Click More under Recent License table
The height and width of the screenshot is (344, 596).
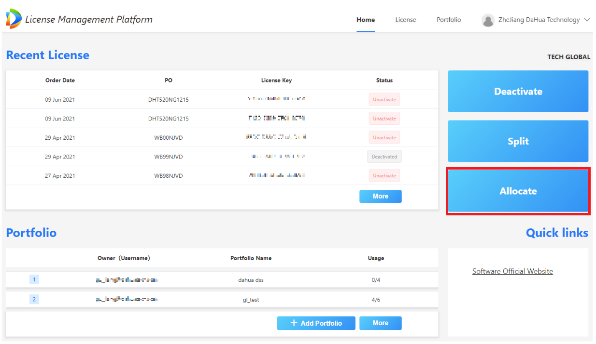tap(381, 196)
